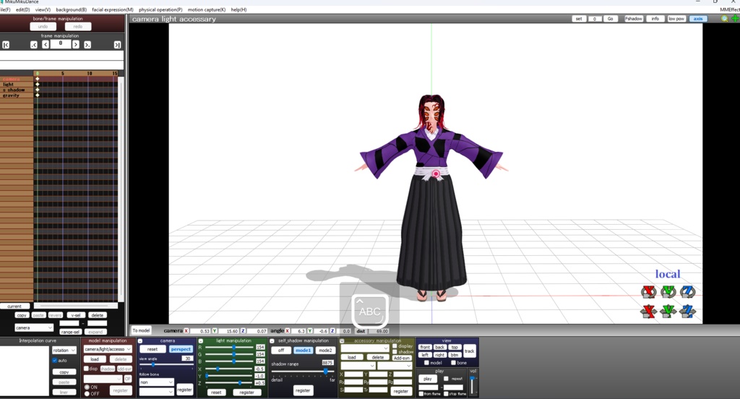Viewport: 740px width, 399px height.
Task: Open the view(V) menu
Action: coord(43,9)
